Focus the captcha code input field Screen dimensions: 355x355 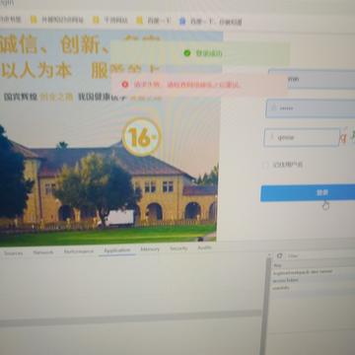pyautogui.click(x=302, y=137)
